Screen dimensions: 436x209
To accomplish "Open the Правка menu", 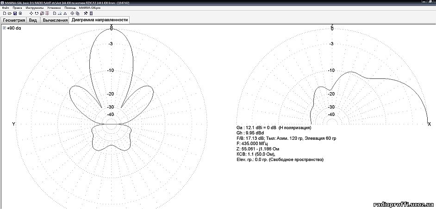I will click(17, 8).
